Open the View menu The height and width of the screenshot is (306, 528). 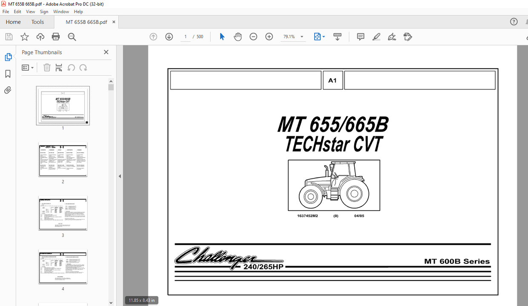(30, 11)
